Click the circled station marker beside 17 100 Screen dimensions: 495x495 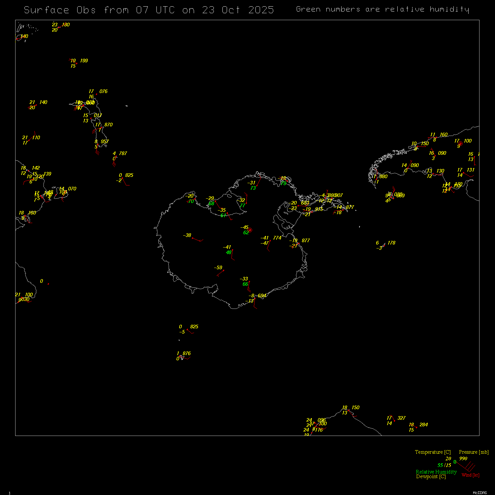click(x=460, y=144)
